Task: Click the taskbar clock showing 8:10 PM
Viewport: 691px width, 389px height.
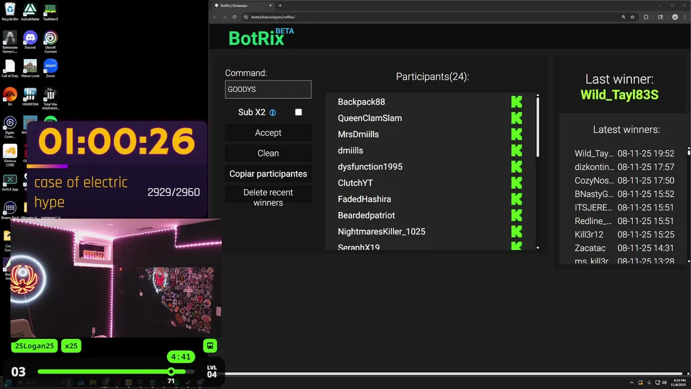Action: [680, 383]
